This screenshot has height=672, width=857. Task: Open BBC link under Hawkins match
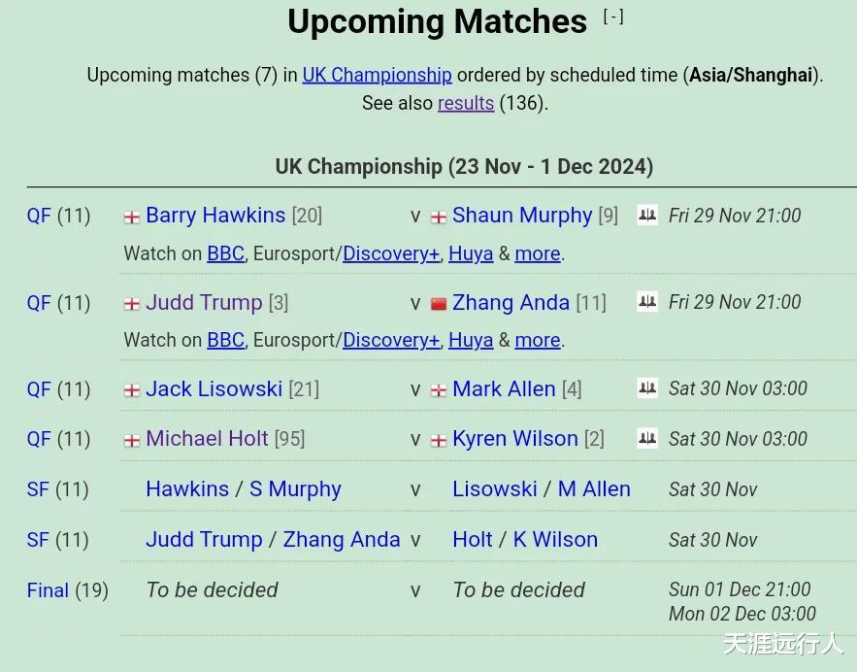(x=225, y=253)
